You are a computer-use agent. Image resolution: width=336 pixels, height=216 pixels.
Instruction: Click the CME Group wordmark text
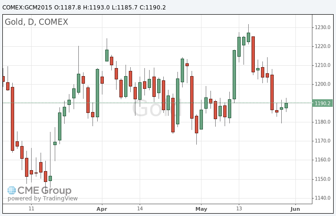tap(44, 190)
